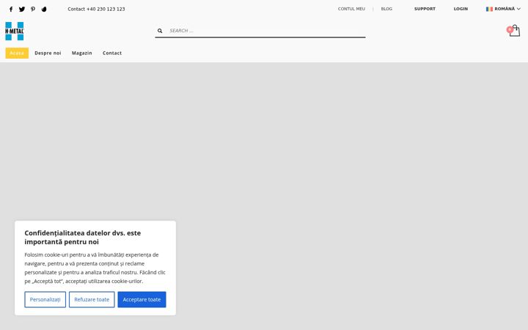The height and width of the screenshot is (330, 528).
Task: Click the search magnifier icon
Action: pyautogui.click(x=160, y=31)
